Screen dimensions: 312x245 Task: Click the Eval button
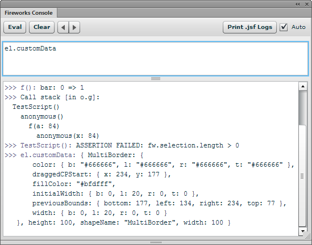[x=15, y=27]
